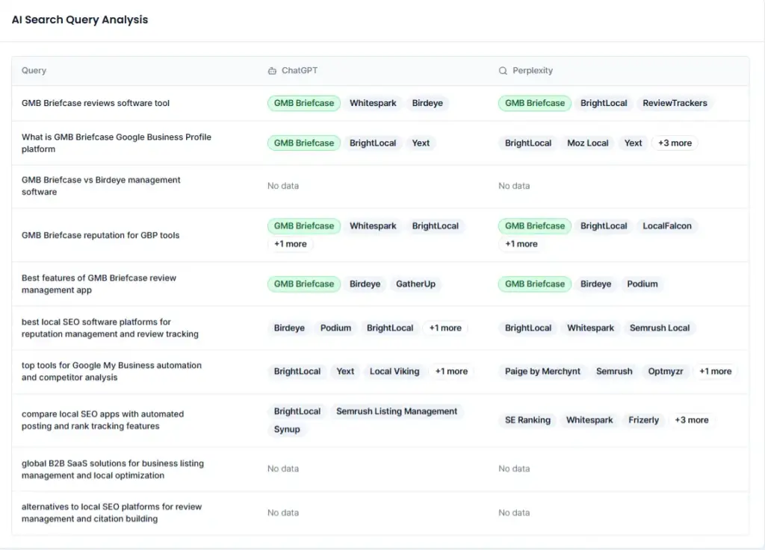Click the Moz Local tag under Perplexity
Screen dimensions: 765x550
pyautogui.click(x=587, y=143)
